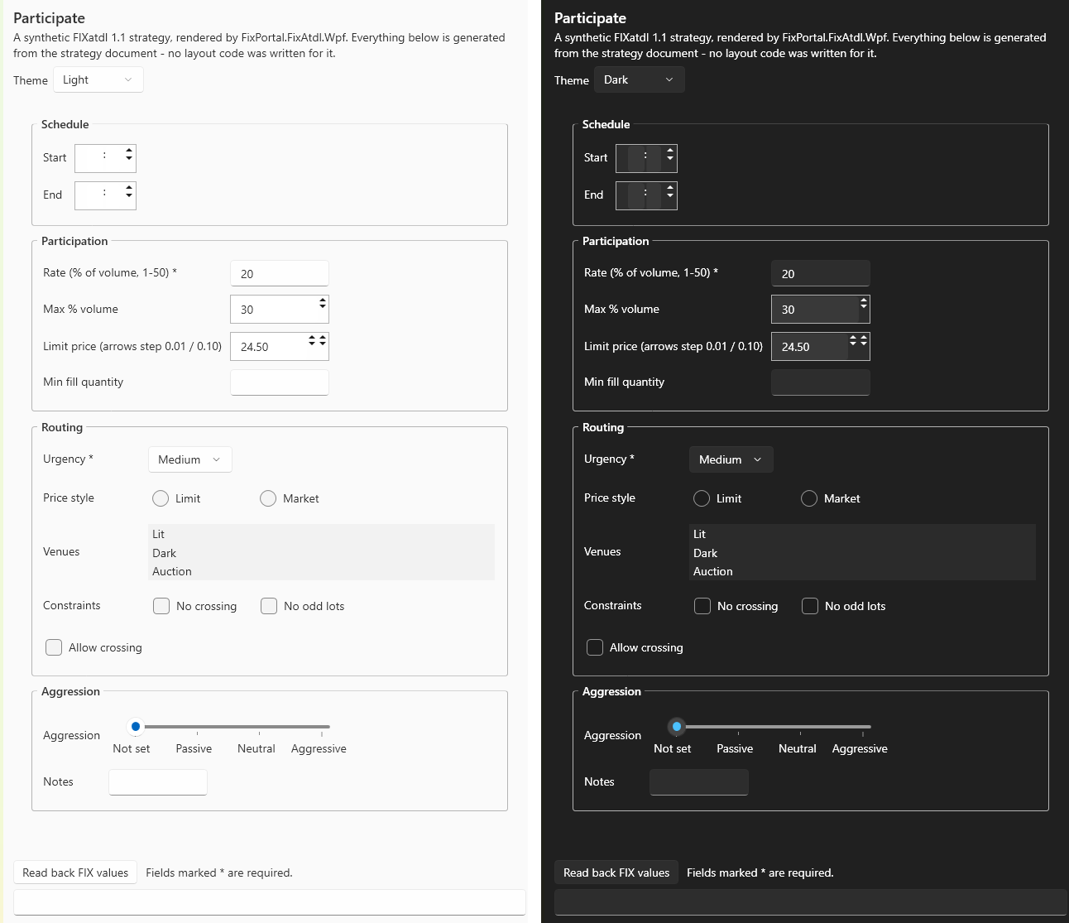Screen dimensions: 1069x923
Task: Choose Lit venue in light panel list
Action: click(321, 534)
